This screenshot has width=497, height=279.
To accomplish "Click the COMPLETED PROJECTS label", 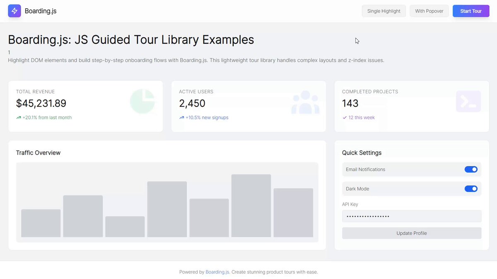I will pos(370,92).
